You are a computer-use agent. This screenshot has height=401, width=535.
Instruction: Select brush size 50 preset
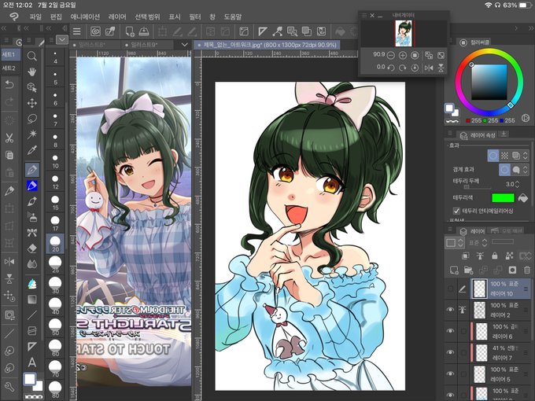point(55,327)
